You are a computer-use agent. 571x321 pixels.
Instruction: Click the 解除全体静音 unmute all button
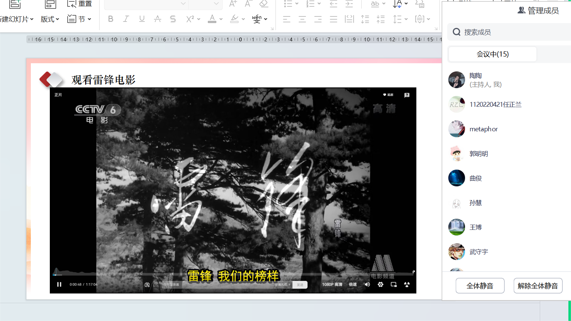(538, 286)
